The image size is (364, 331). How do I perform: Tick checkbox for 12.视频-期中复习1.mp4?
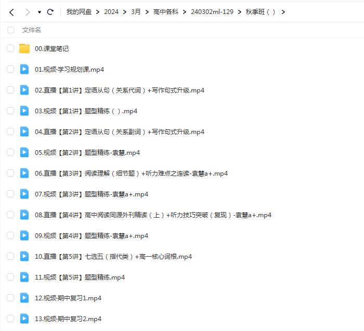10,298
